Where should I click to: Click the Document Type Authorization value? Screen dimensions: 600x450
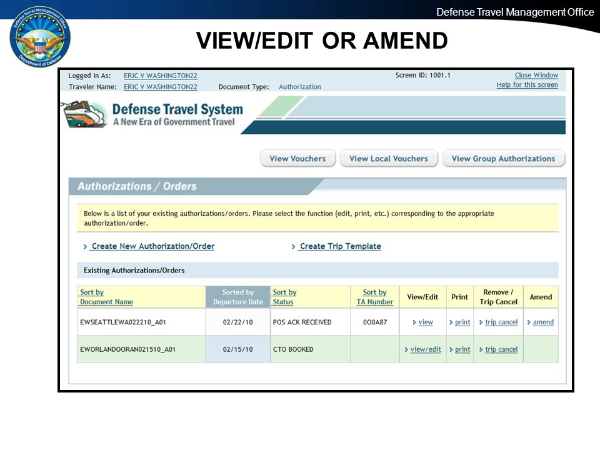click(x=299, y=87)
